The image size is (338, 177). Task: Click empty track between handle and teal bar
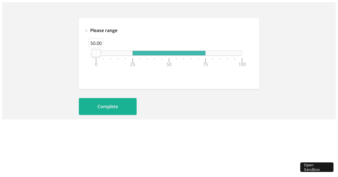(117, 53)
